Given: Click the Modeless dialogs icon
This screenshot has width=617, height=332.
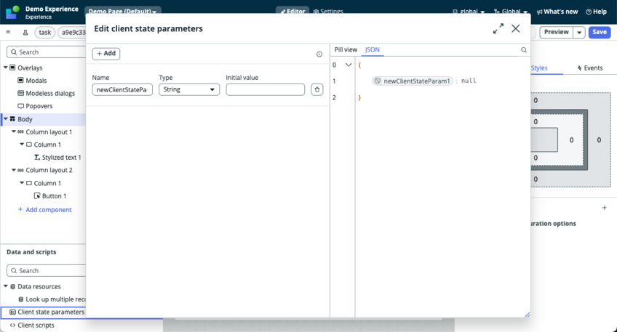Looking at the screenshot, I should click(x=20, y=93).
